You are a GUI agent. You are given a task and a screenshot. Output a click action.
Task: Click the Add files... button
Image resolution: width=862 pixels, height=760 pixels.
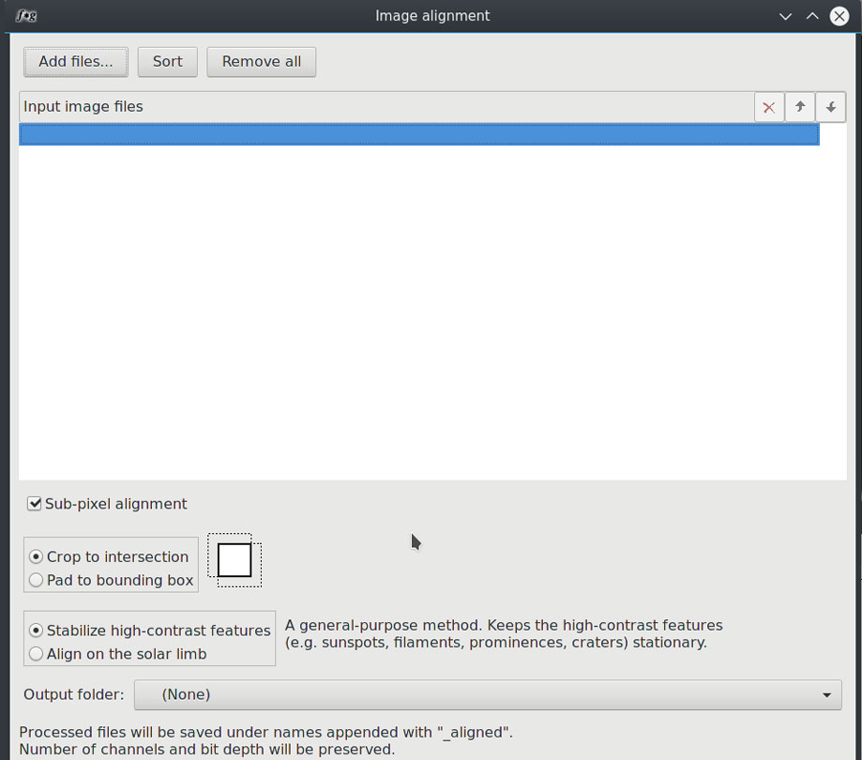point(76,62)
